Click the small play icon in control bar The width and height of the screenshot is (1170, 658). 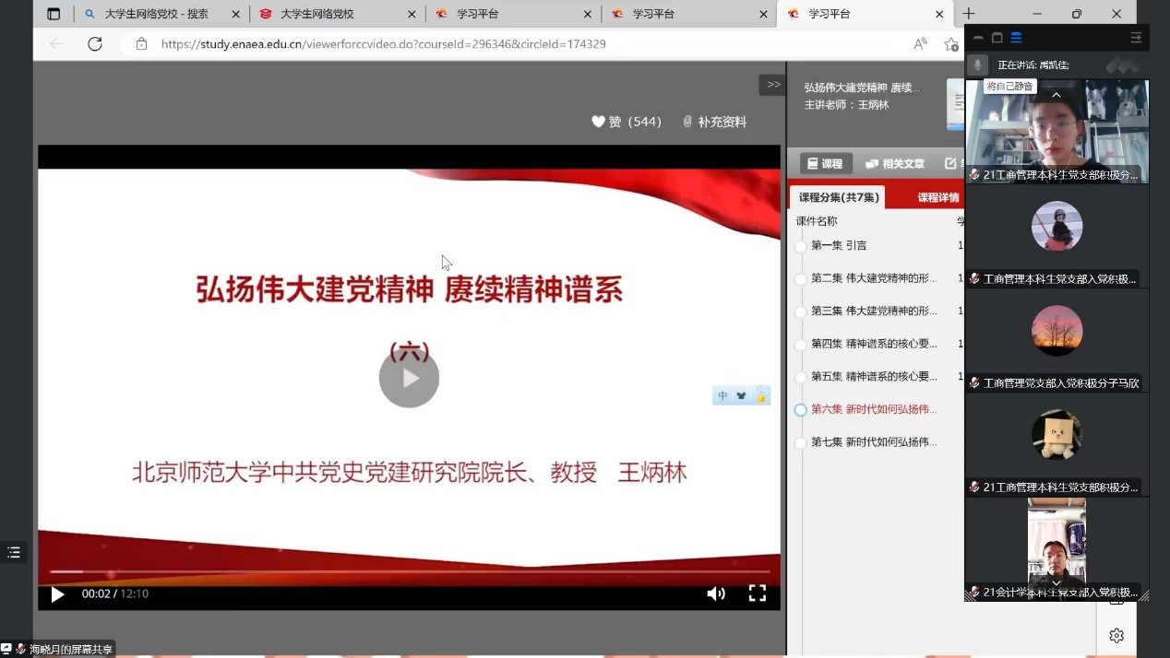click(57, 594)
